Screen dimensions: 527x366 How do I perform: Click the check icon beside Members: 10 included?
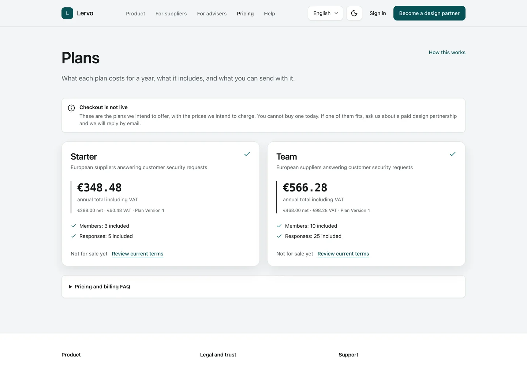coord(279,226)
